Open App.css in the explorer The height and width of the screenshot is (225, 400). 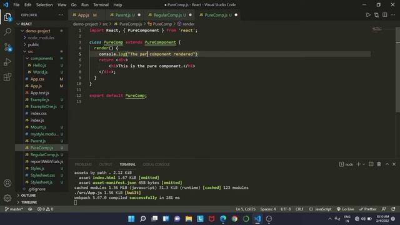click(42, 79)
